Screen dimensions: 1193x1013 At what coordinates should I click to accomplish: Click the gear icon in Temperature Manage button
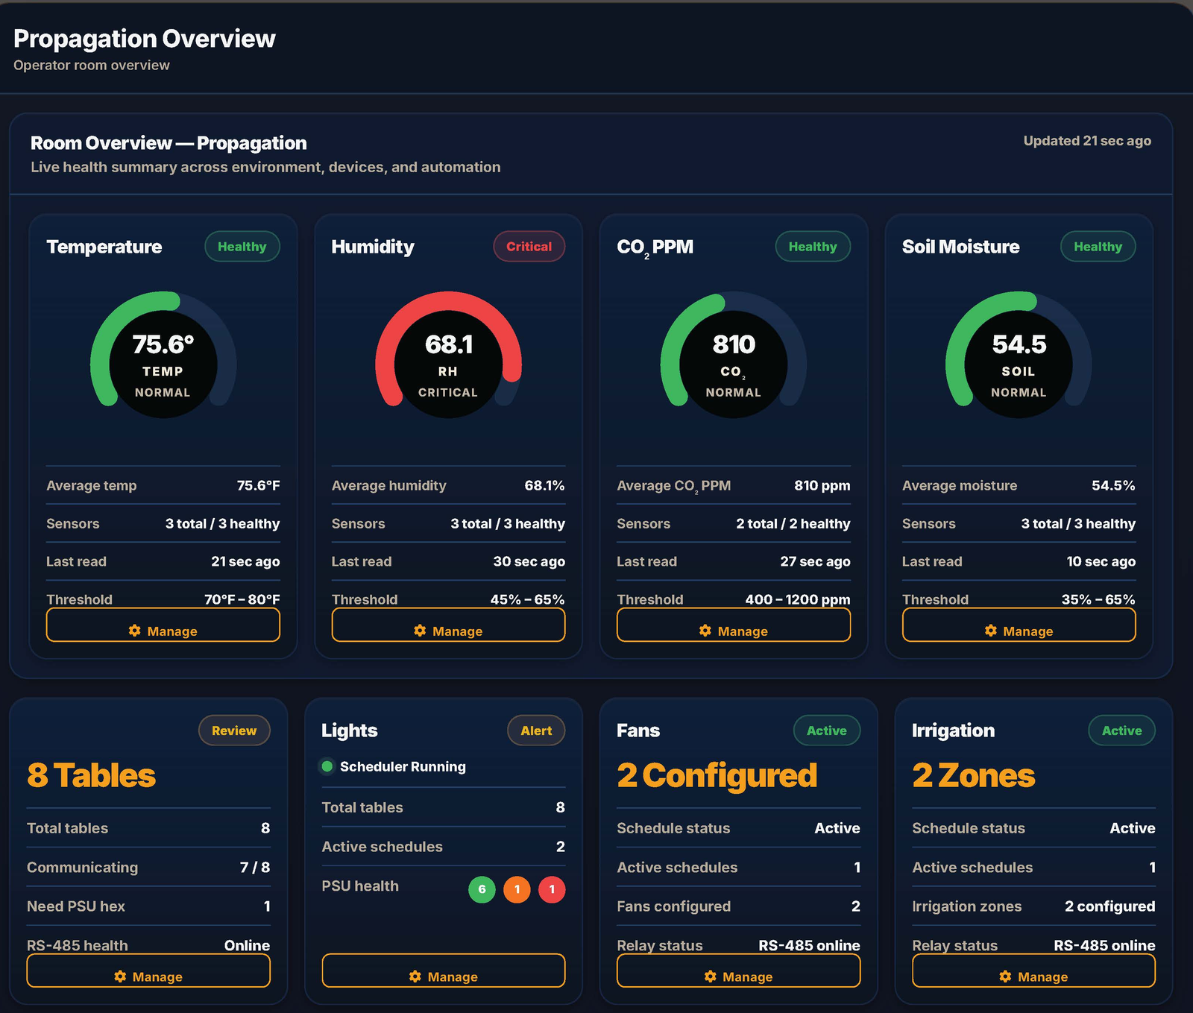(134, 631)
